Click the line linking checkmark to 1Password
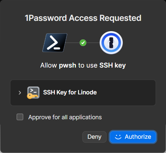This screenshot has width=166, height=153. pyautogui.click(x=93, y=43)
